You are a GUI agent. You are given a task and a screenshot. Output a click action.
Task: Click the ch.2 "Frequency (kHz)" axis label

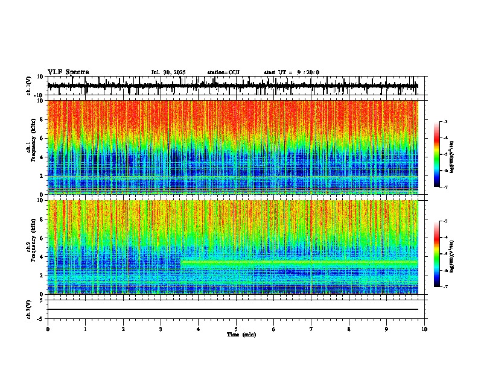pos(34,240)
